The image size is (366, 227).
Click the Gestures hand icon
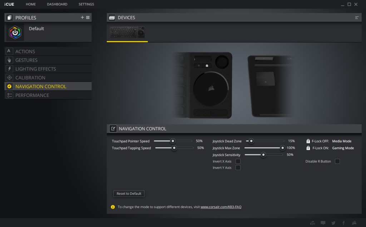pyautogui.click(x=9, y=60)
